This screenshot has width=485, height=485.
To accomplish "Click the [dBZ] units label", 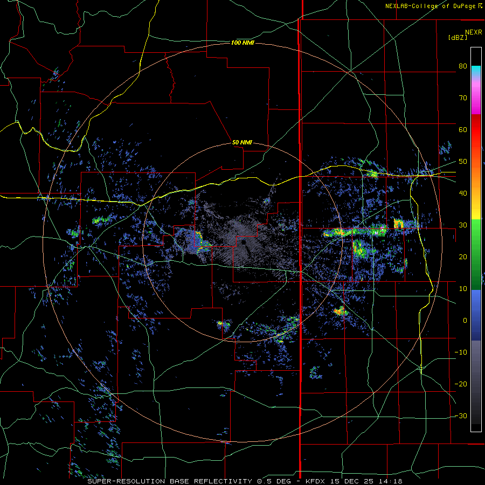I will [458, 38].
